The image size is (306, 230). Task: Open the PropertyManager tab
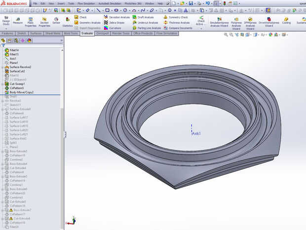pyautogui.click(x=9, y=40)
